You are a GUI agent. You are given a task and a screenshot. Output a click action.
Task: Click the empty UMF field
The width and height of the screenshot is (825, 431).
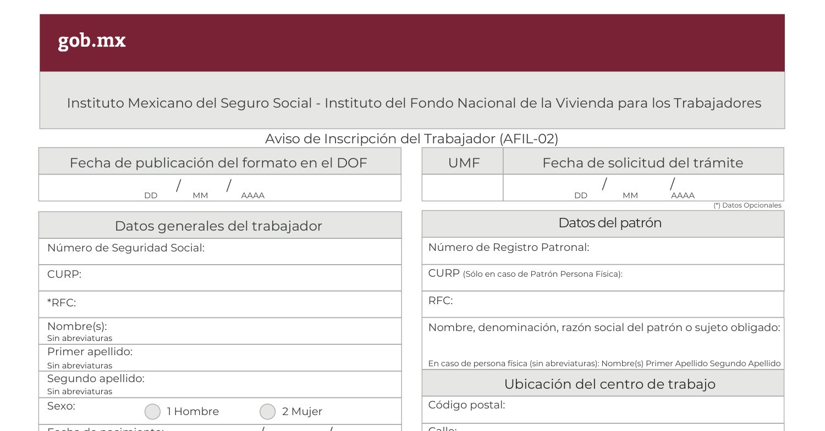(463, 188)
